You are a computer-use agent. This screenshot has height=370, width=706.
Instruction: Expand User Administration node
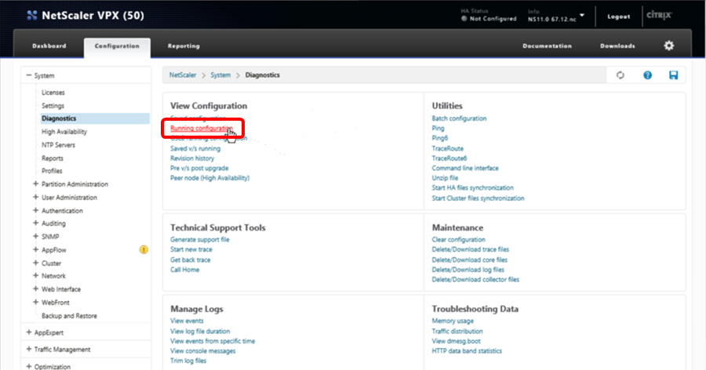(35, 197)
